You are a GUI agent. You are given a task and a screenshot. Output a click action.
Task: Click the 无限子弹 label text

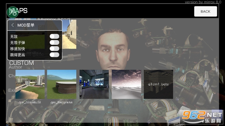point(18,43)
